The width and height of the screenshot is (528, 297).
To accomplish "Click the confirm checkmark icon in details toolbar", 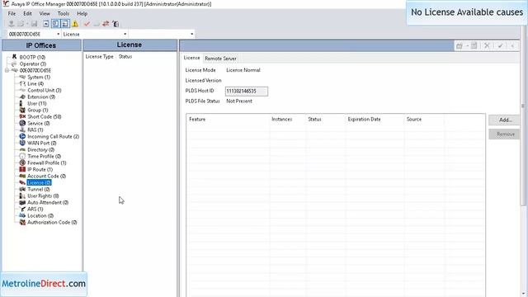I will click(x=500, y=45).
